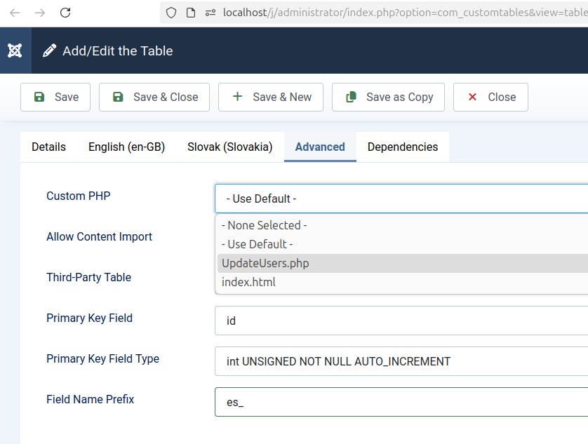
Task: Click the browser back arrow
Action: tap(15, 13)
